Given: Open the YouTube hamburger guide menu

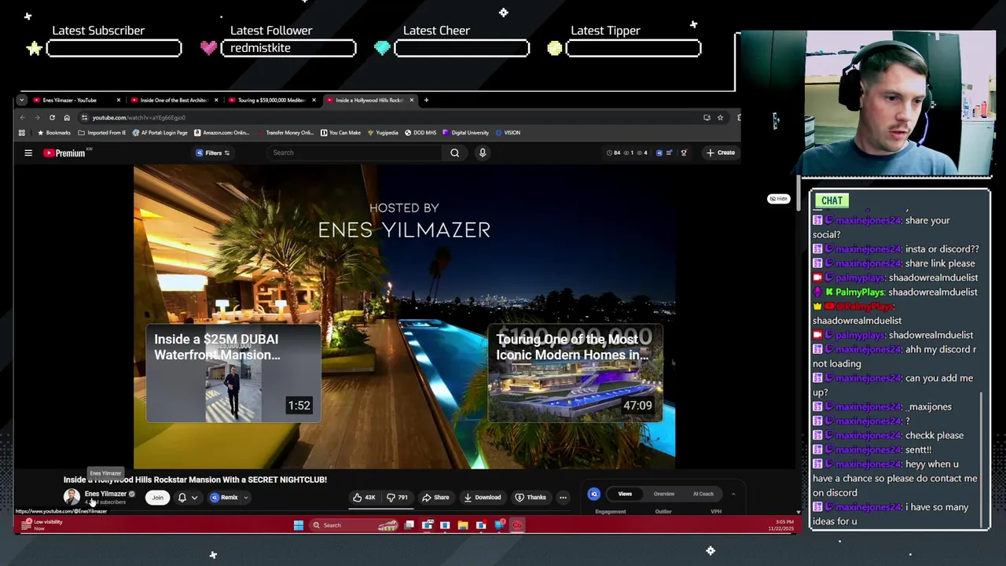Looking at the screenshot, I should 28,153.
